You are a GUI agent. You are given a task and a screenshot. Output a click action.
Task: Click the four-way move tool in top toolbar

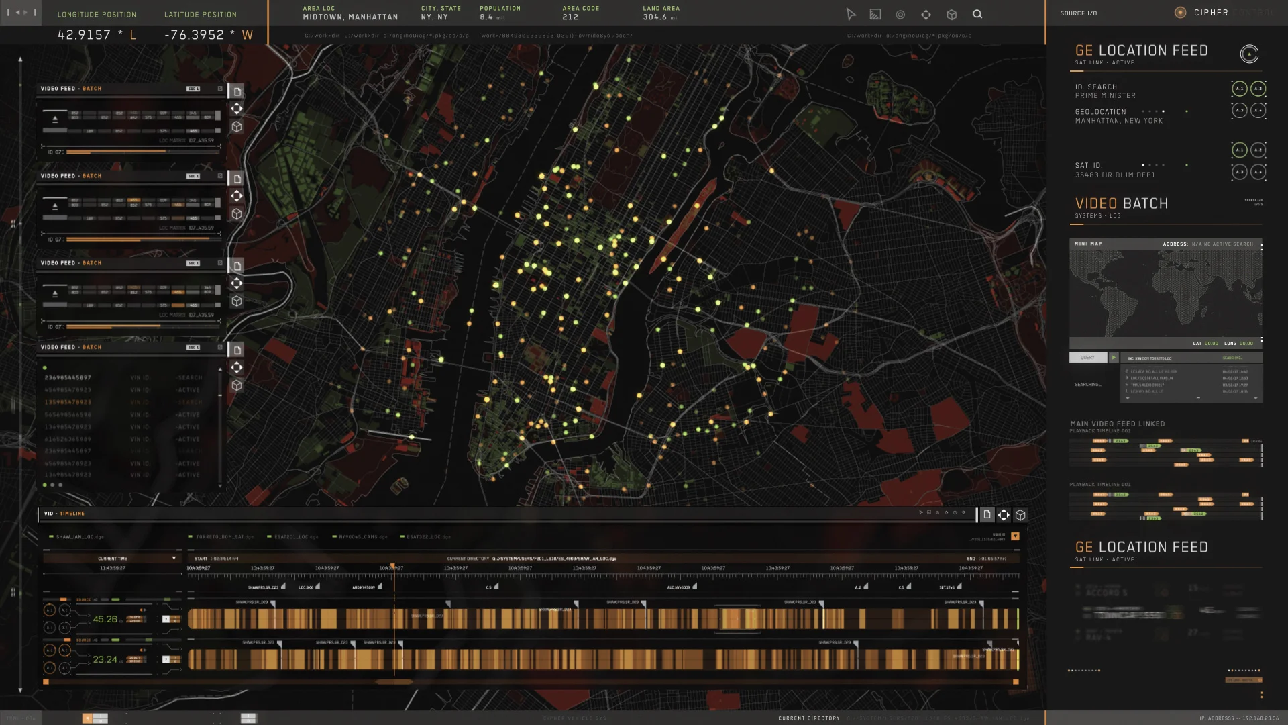click(x=926, y=14)
